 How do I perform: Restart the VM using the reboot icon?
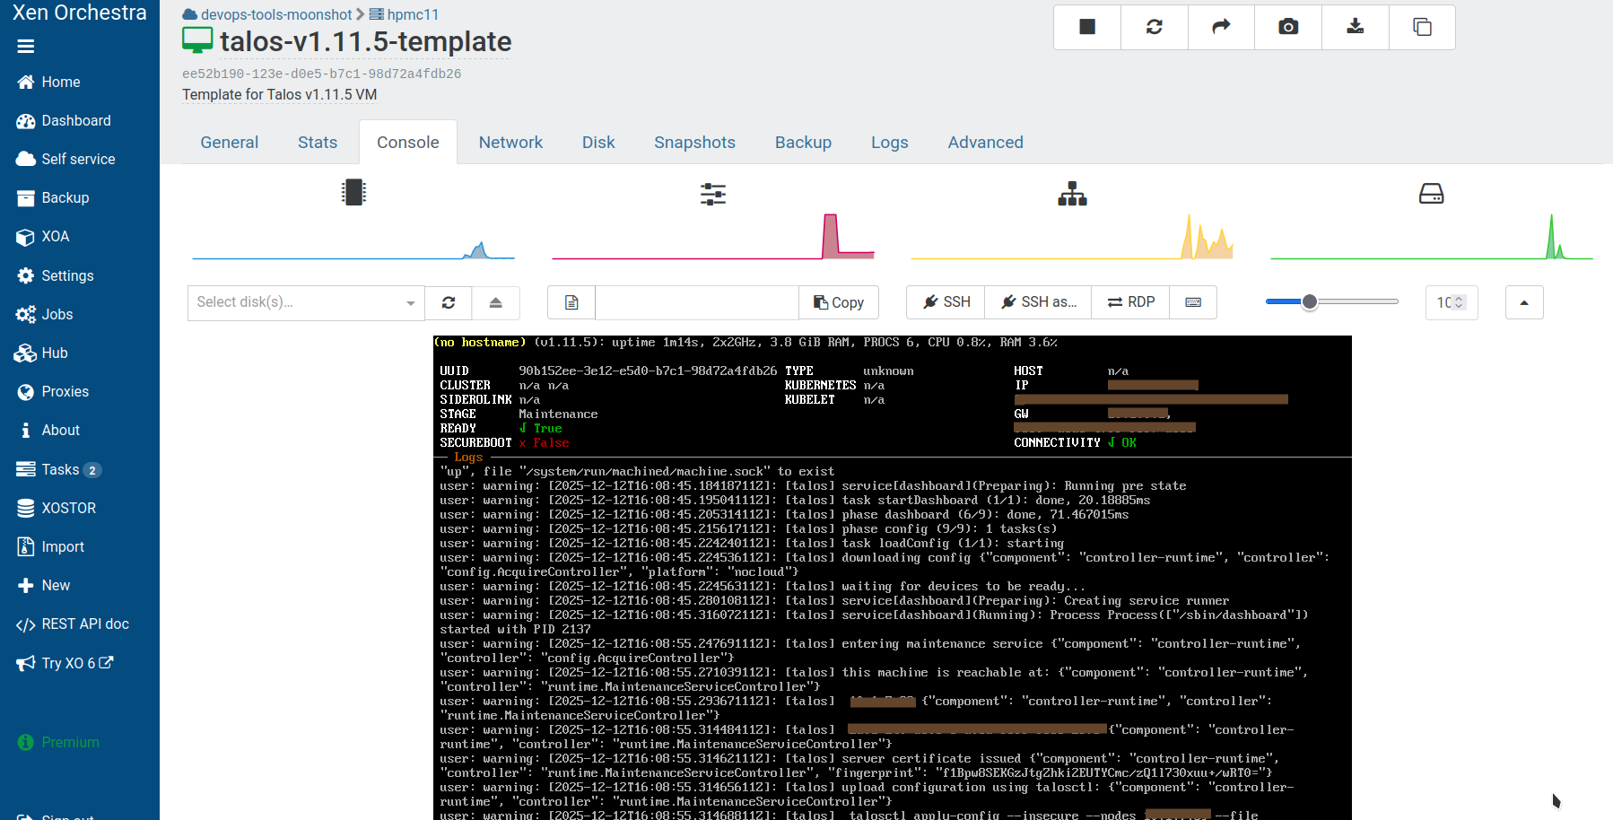pos(1154,27)
